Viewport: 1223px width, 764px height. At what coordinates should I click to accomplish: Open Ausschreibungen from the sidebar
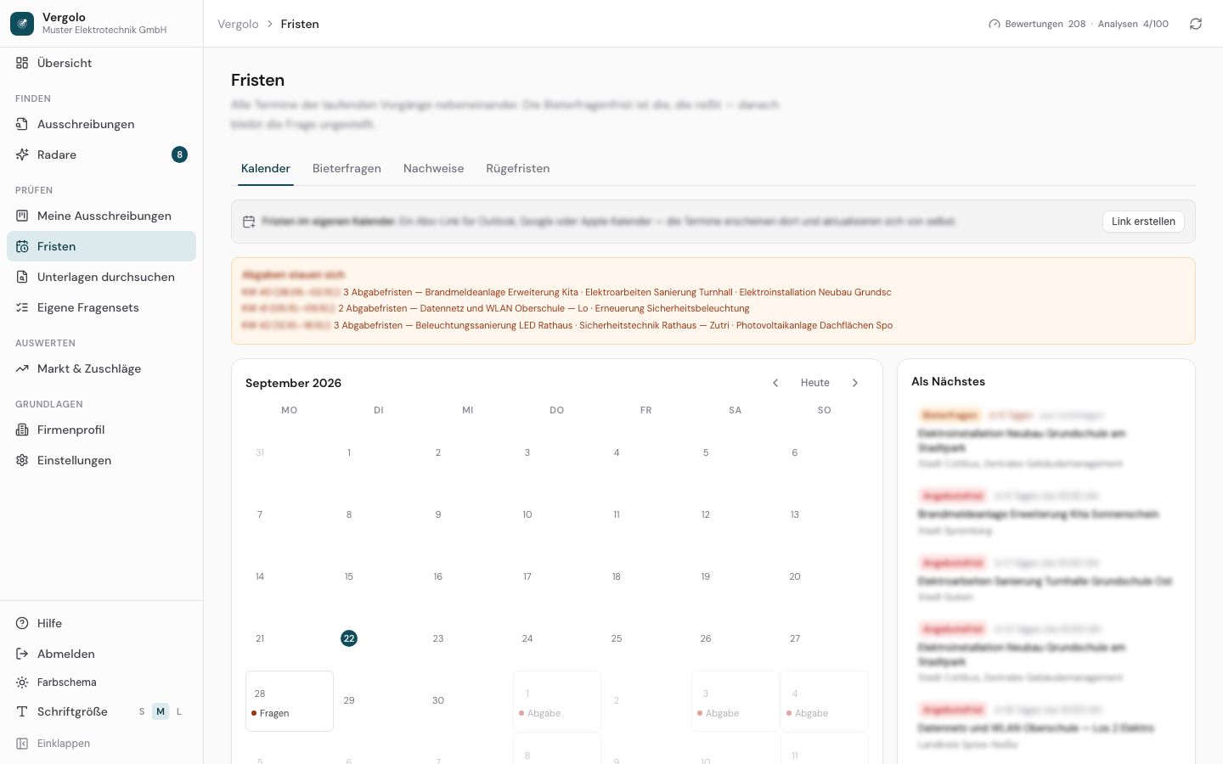101,124
